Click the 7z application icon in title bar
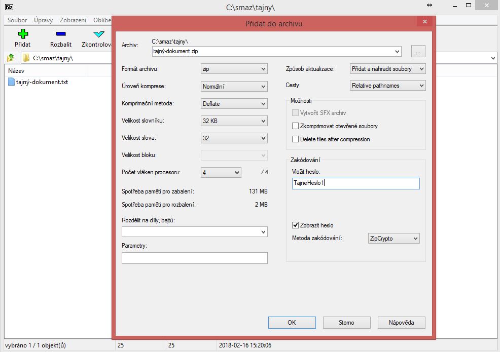Image resolution: width=500 pixels, height=352 pixels. pyautogui.click(x=9, y=7)
